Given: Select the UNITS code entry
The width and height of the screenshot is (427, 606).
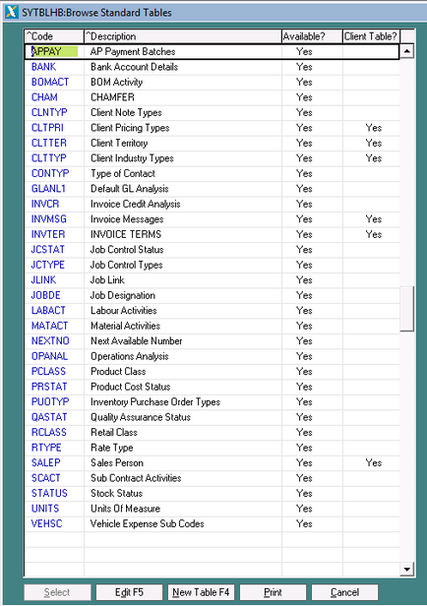Looking at the screenshot, I should tap(45, 509).
